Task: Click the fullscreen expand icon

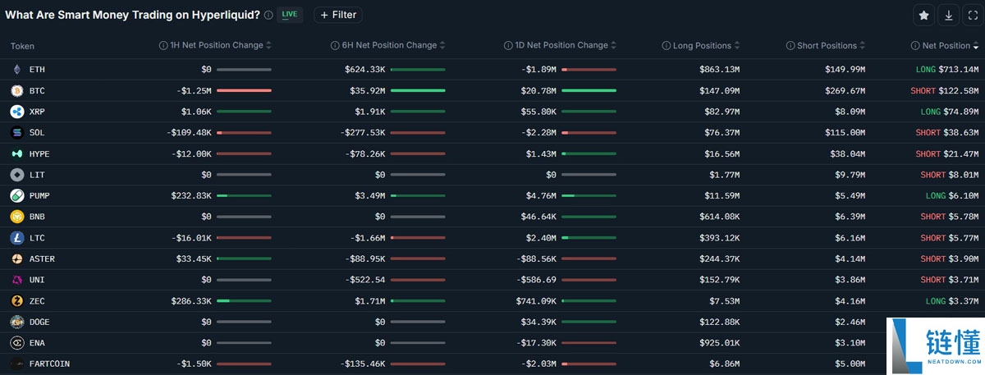Action: pos(972,15)
